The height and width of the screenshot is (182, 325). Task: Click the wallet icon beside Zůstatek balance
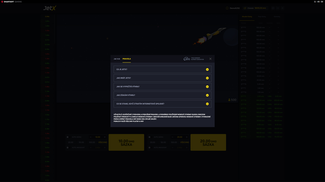coord(245,8)
